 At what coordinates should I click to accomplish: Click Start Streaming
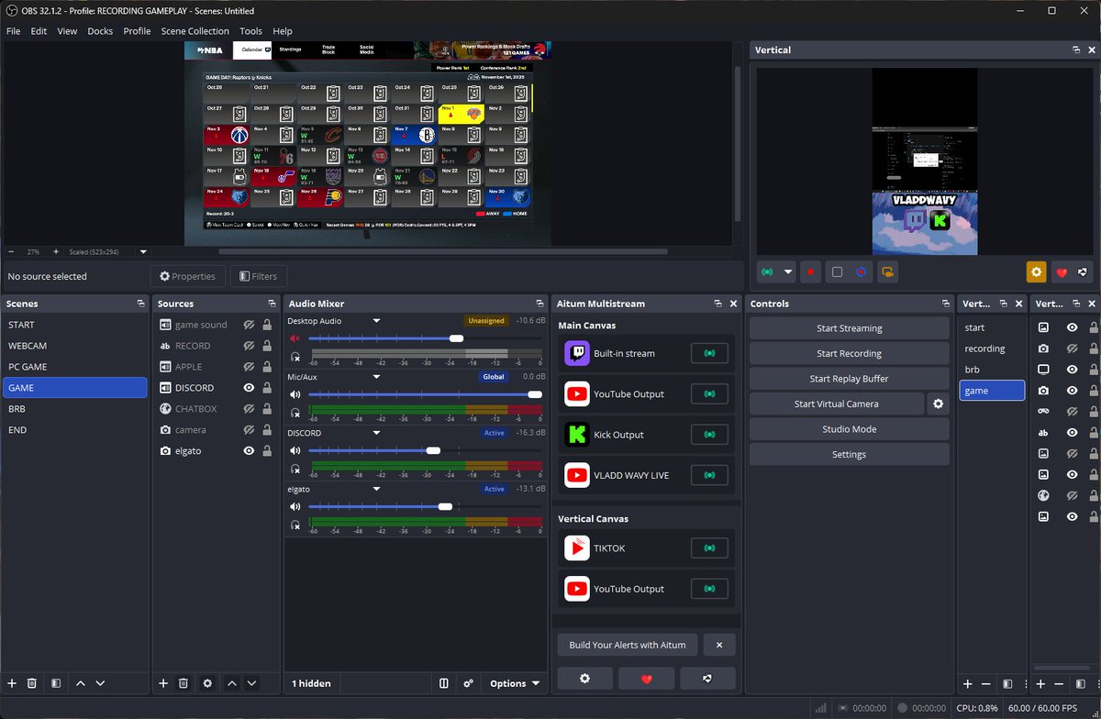850,328
